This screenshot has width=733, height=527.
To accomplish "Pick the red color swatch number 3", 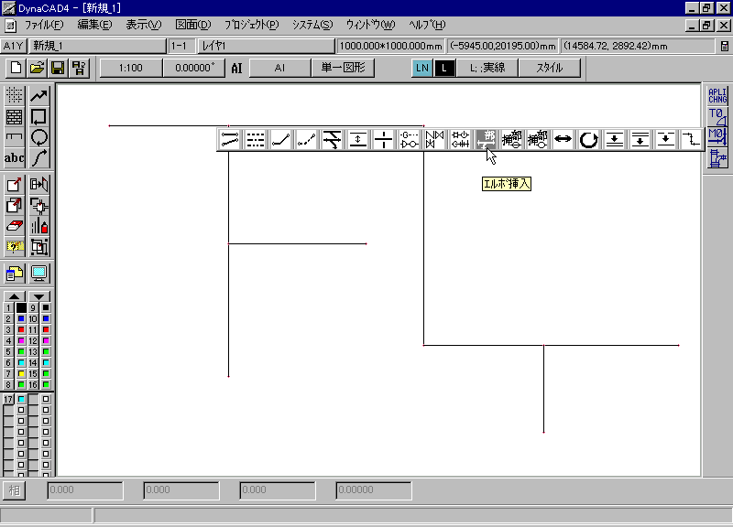I will point(21,329).
